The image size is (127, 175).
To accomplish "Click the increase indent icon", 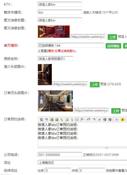I will pyautogui.click(x=105, y=120).
